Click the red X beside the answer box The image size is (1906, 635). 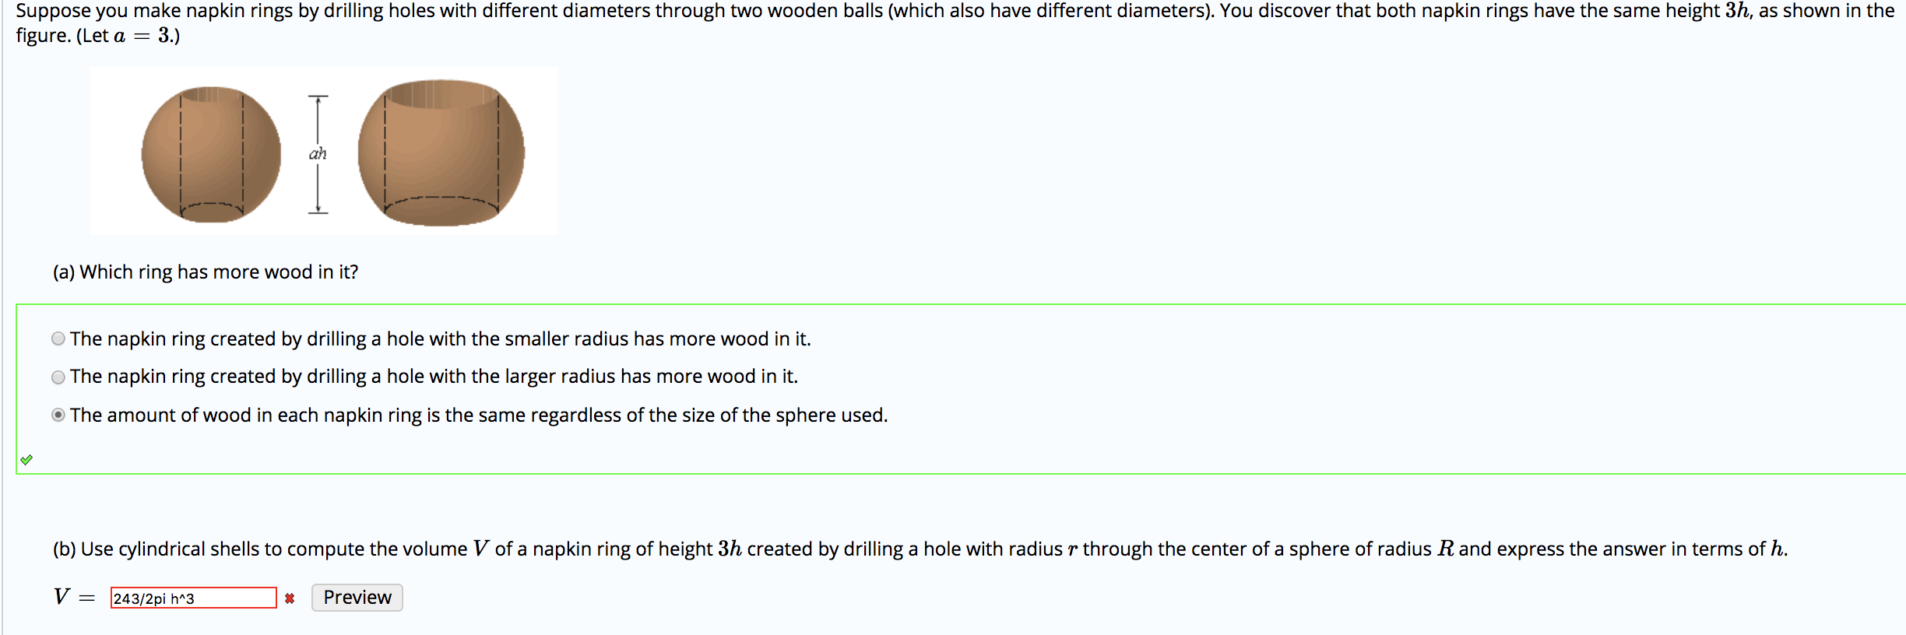(x=289, y=599)
